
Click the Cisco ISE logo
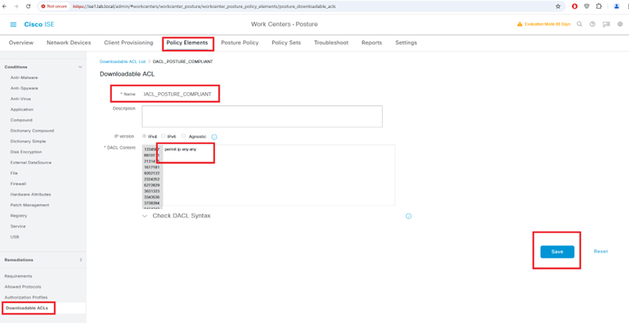point(39,25)
